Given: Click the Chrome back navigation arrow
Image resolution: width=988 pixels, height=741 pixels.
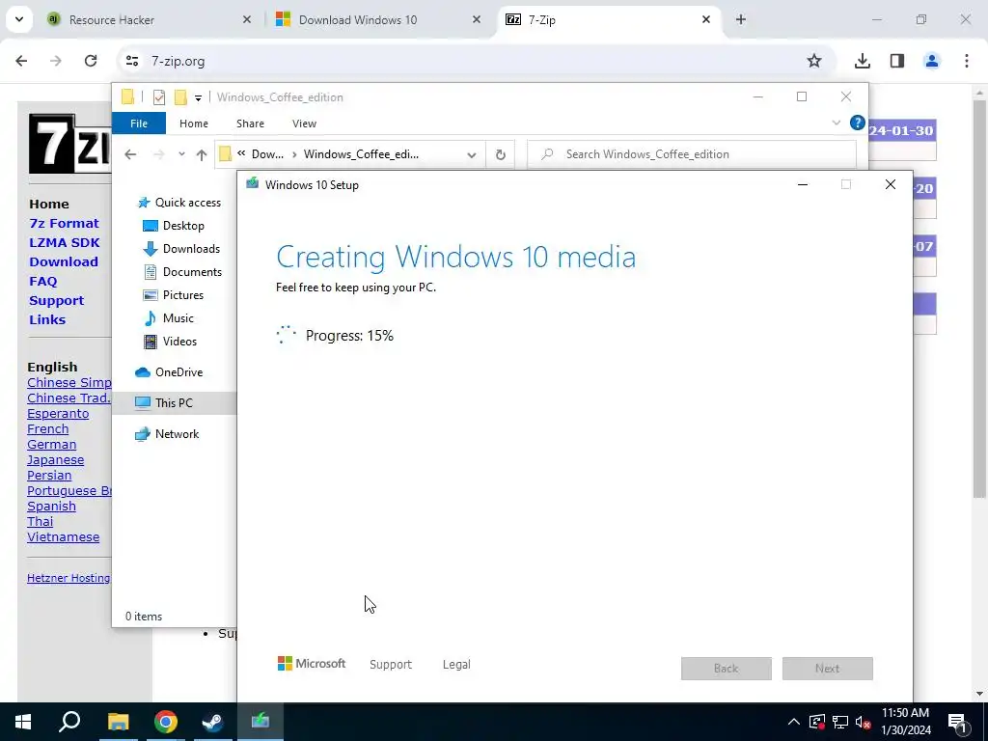Looking at the screenshot, I should 21,61.
